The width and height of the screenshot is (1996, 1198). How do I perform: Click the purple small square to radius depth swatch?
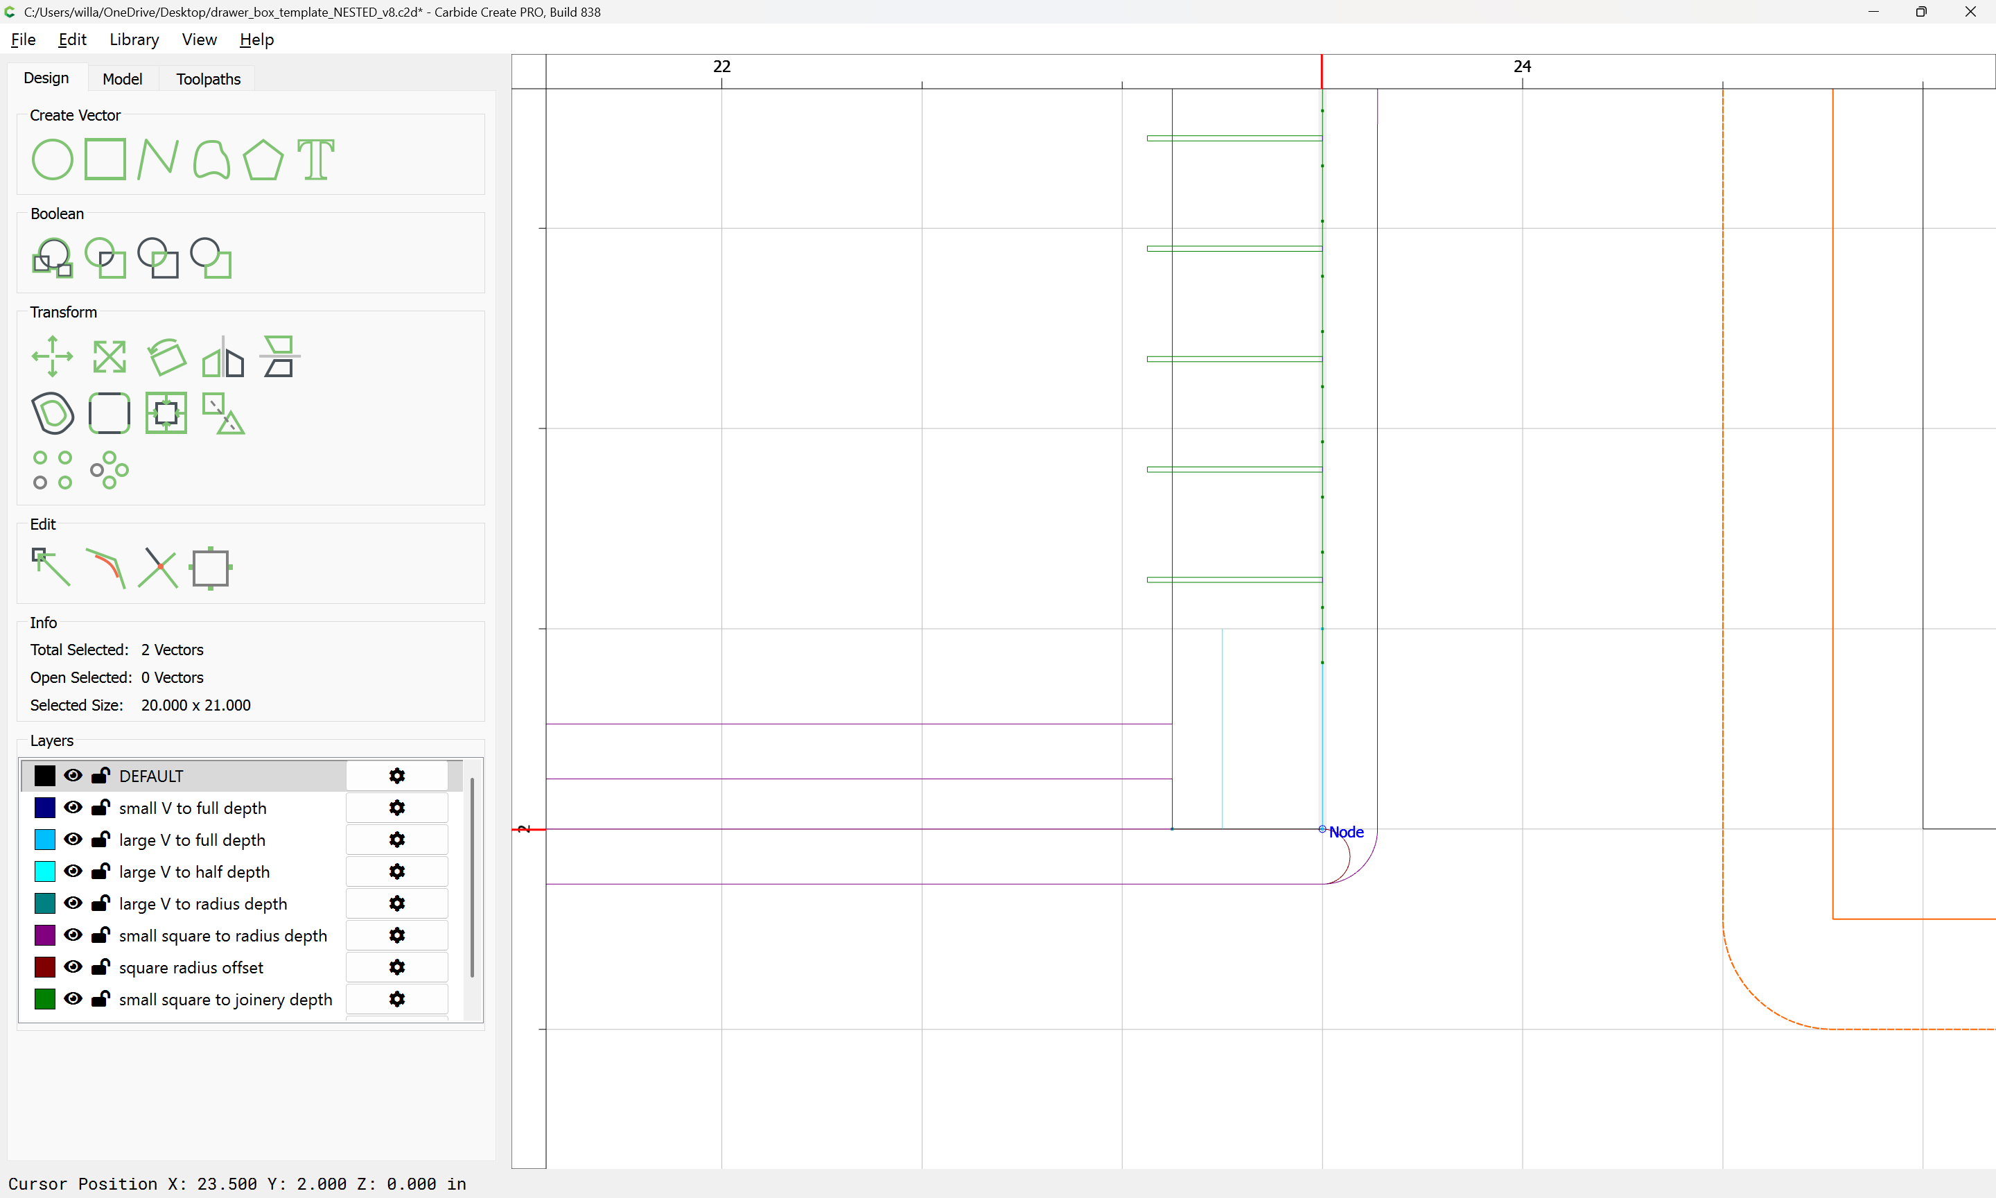(45, 936)
